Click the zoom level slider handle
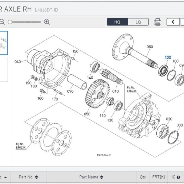Image resolution: width=184 pixels, height=184 pixels. tap(10, 22)
